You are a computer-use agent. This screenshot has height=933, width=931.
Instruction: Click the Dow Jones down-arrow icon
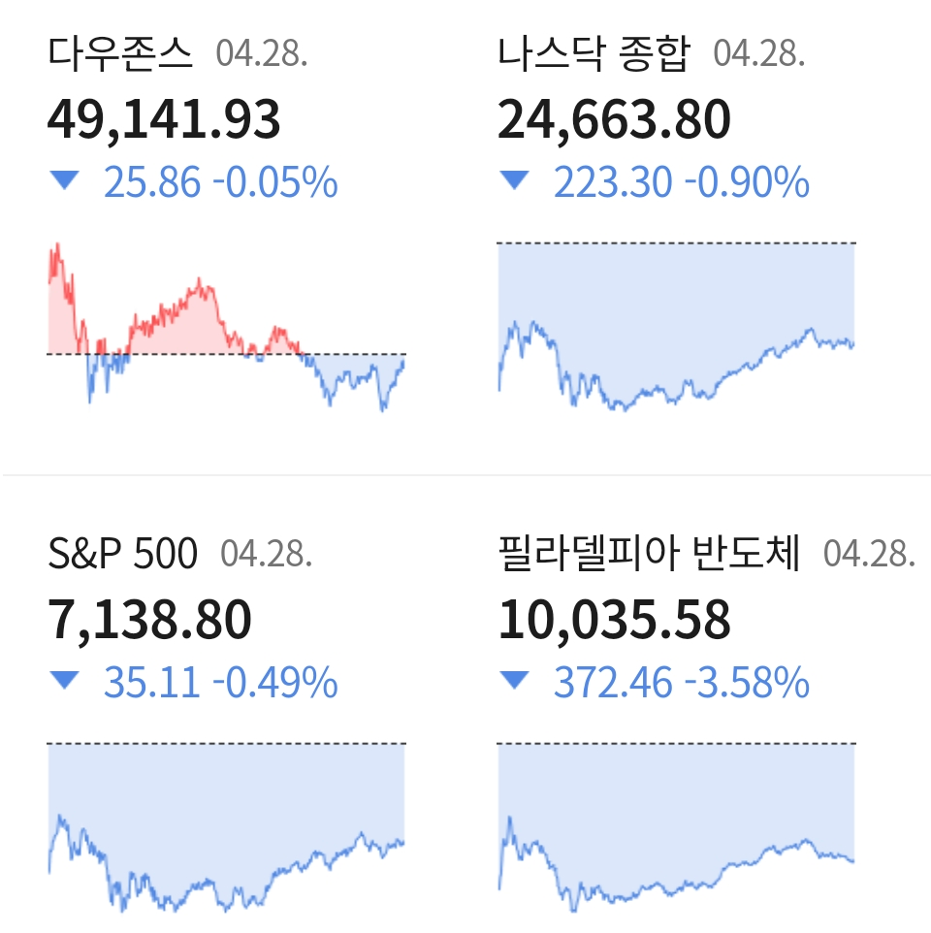tap(65, 180)
